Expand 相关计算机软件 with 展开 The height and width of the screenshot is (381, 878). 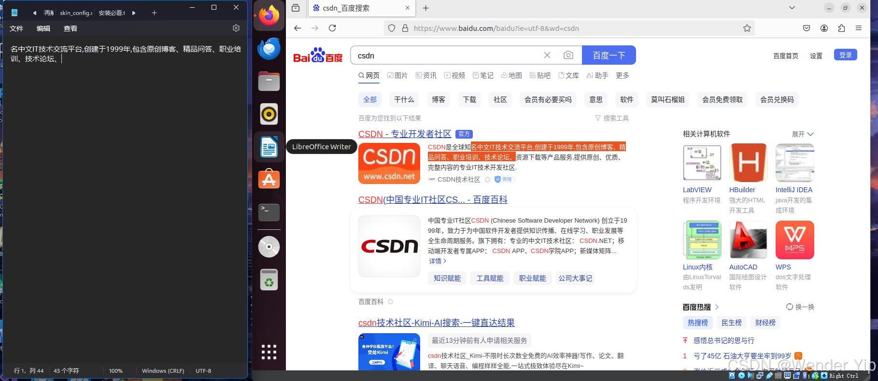(803, 134)
